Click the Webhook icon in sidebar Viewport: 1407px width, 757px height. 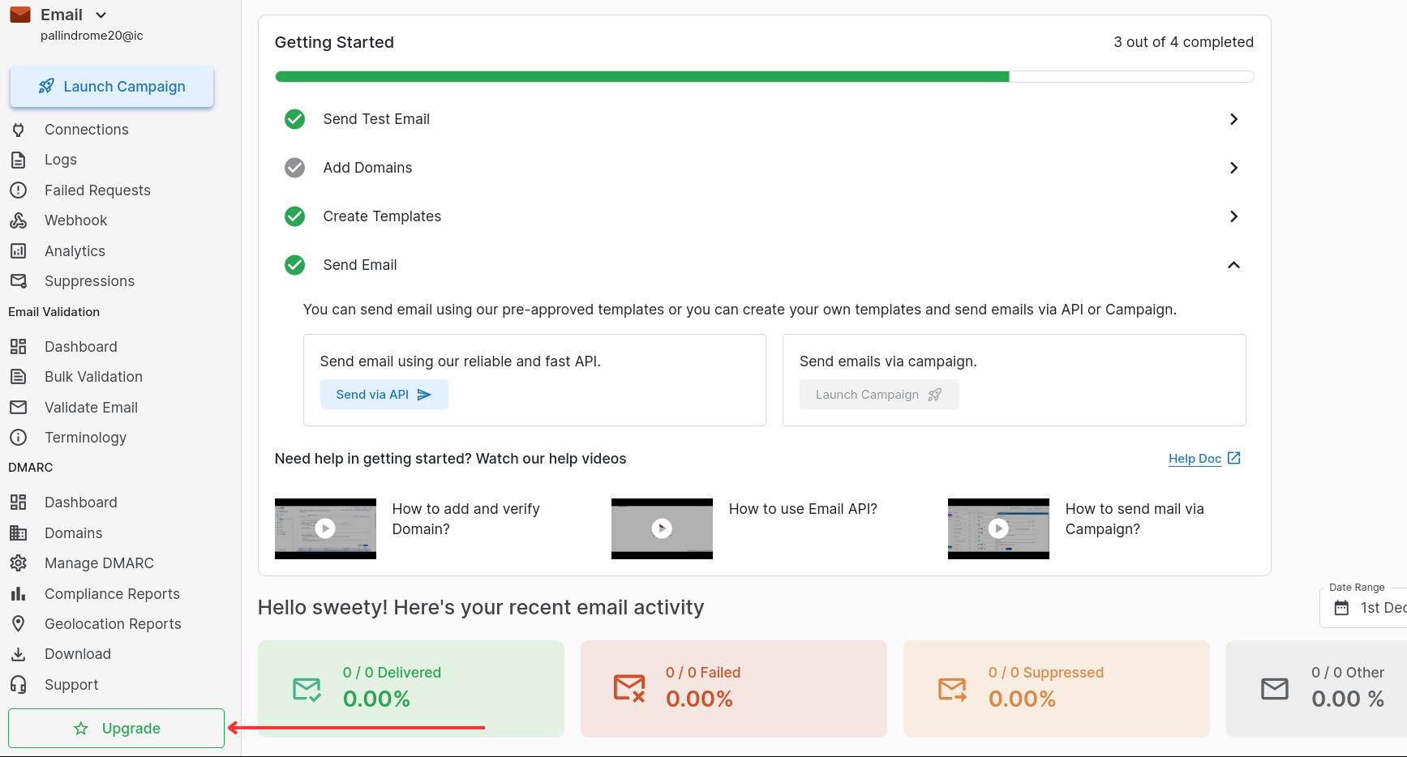18,220
